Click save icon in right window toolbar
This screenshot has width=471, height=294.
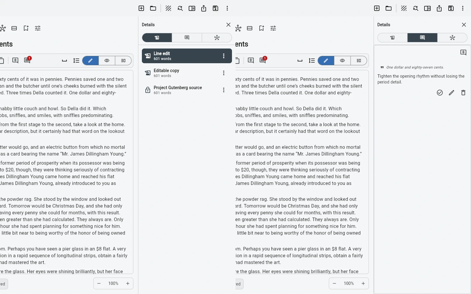click(x=451, y=8)
